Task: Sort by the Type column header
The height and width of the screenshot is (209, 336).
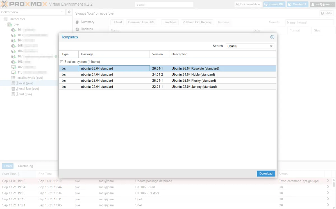Action: click(x=69, y=54)
